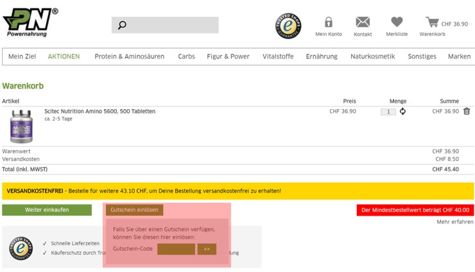This screenshot has height=272, width=475.
Task: Click the Powernahrung logo
Action: pyautogui.click(x=30, y=22)
